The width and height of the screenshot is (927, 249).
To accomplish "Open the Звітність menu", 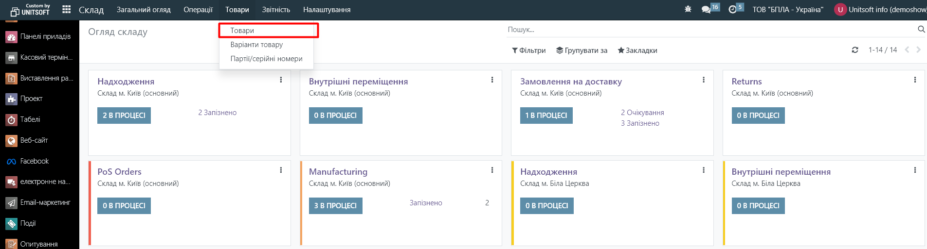I will pos(276,10).
